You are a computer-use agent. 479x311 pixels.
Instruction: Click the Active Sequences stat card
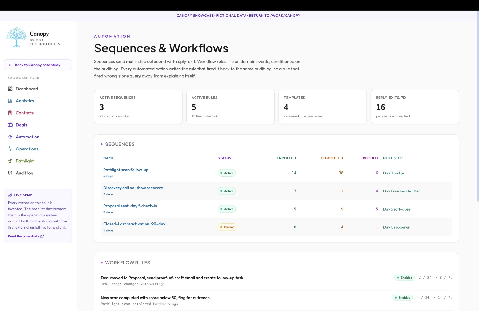[138, 107]
